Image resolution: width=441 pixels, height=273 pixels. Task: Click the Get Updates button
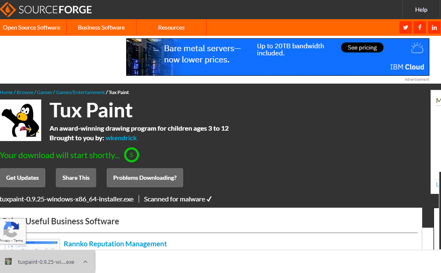tap(22, 178)
